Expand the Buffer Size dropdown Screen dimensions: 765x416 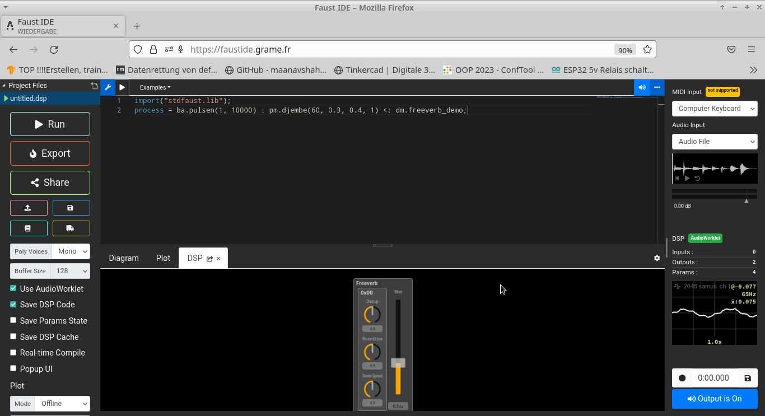[70, 271]
